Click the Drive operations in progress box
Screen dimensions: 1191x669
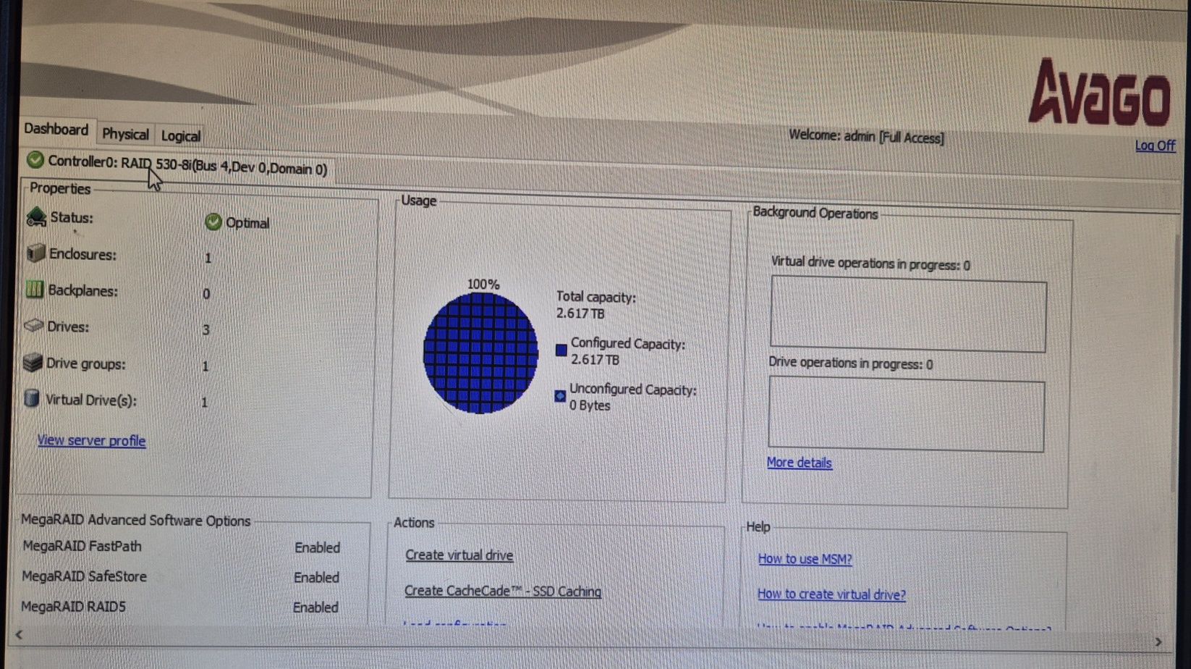click(906, 416)
